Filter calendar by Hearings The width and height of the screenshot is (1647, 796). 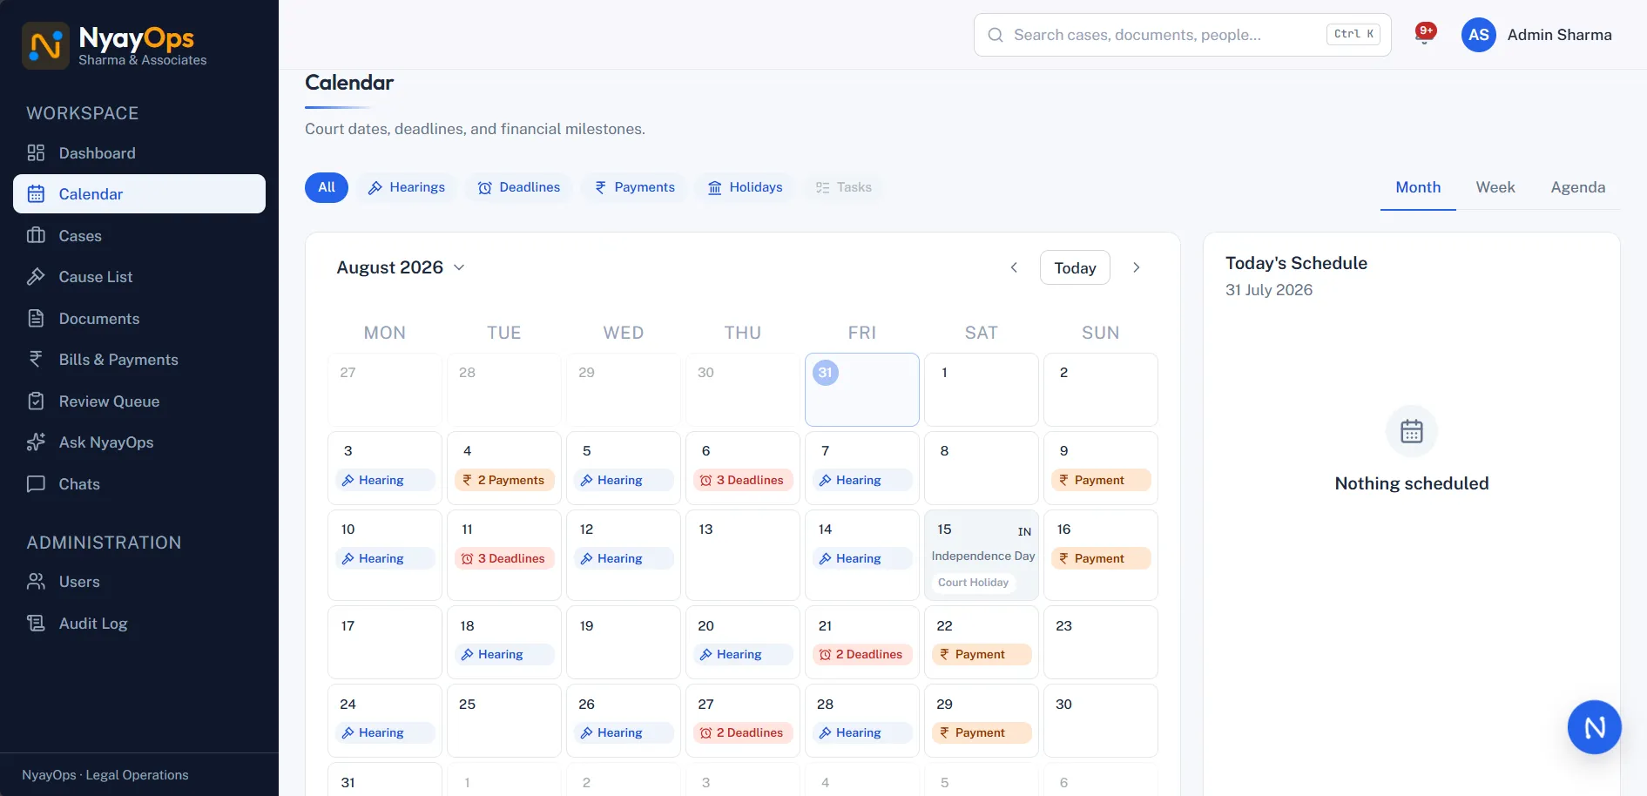(407, 187)
